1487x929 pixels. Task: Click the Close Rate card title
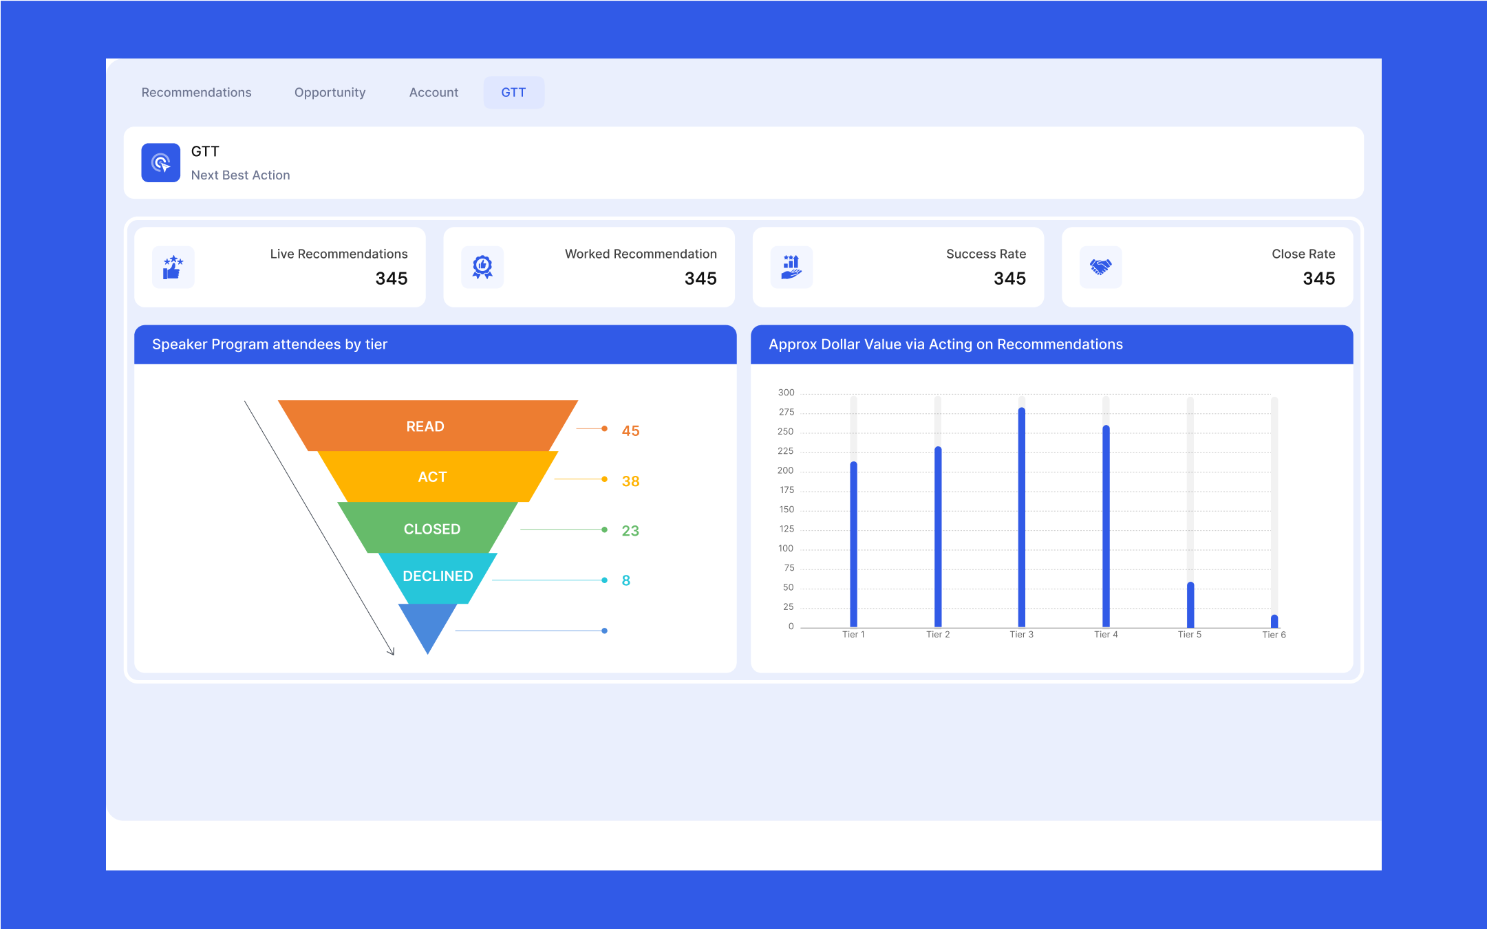click(1303, 254)
